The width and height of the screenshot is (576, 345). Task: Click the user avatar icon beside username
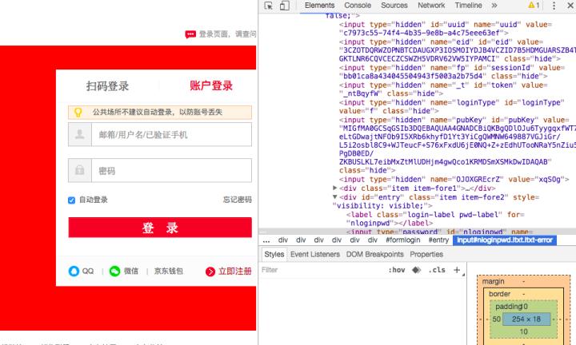[x=80, y=134]
